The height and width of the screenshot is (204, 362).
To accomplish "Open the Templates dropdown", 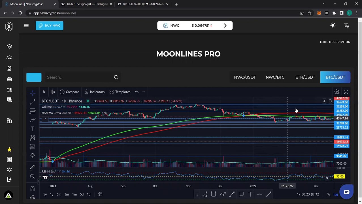I will point(120,92).
